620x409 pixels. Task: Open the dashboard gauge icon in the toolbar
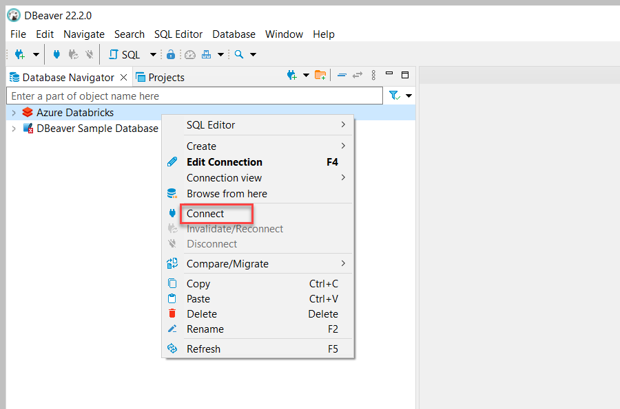click(190, 54)
